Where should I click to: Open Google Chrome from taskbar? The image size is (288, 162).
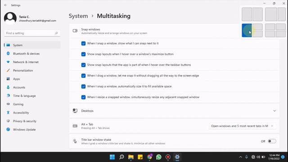149,157
